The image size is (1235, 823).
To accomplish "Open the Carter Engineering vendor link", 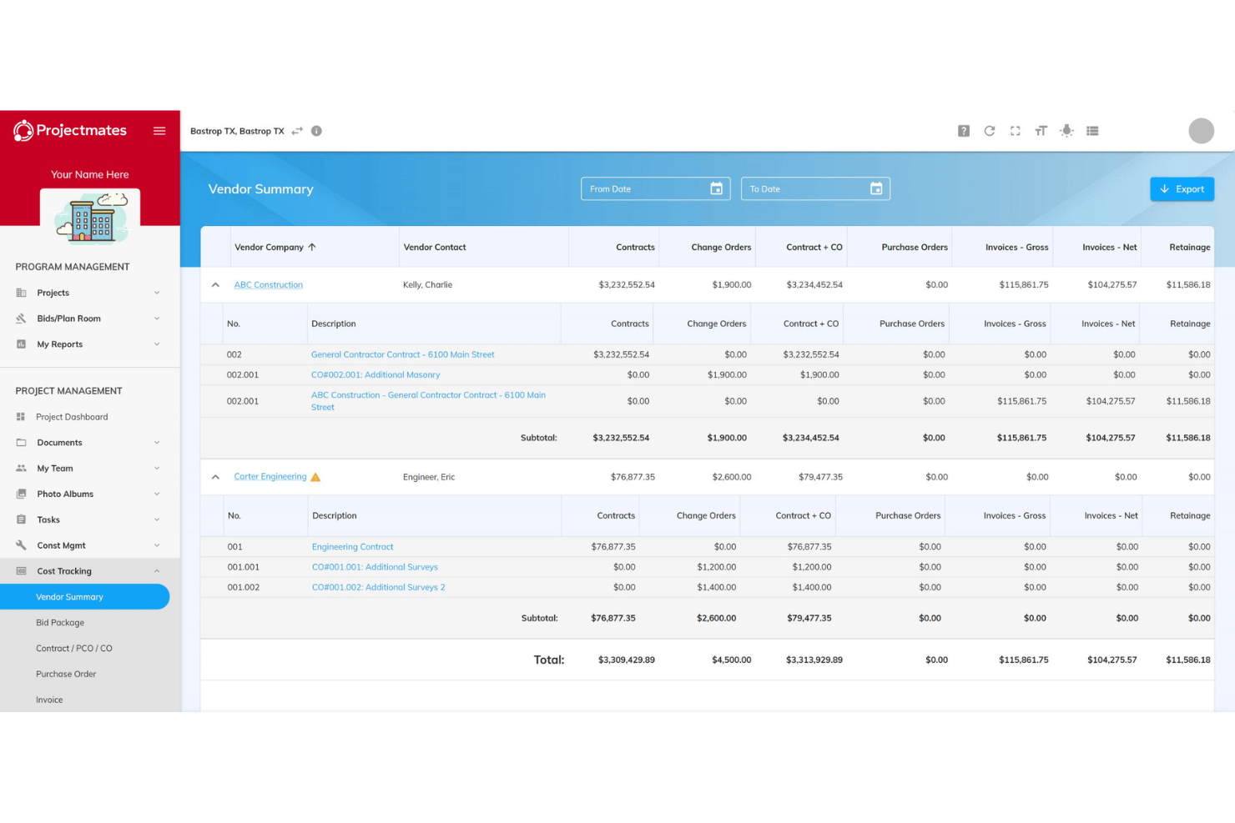I will (270, 477).
